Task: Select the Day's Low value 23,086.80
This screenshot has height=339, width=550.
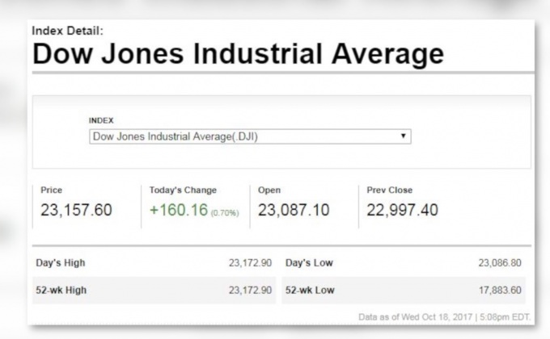Action: tap(500, 263)
